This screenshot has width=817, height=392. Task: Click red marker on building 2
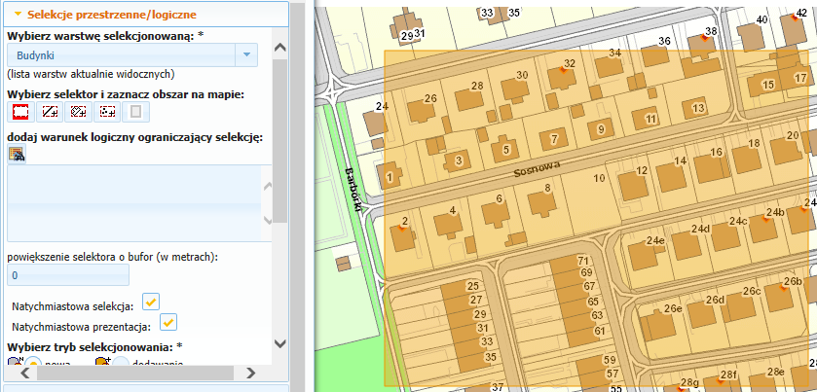(401, 228)
